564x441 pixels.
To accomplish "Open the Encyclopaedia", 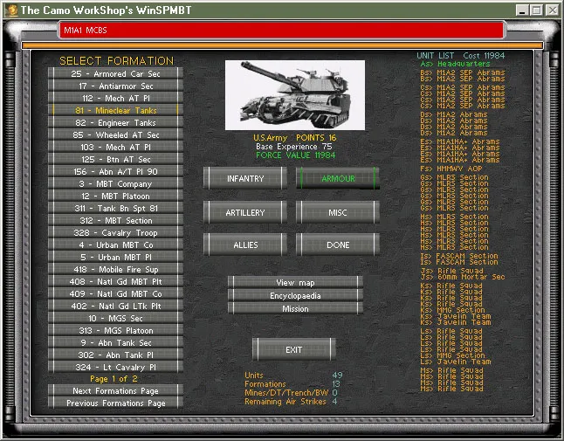I will pos(295,296).
